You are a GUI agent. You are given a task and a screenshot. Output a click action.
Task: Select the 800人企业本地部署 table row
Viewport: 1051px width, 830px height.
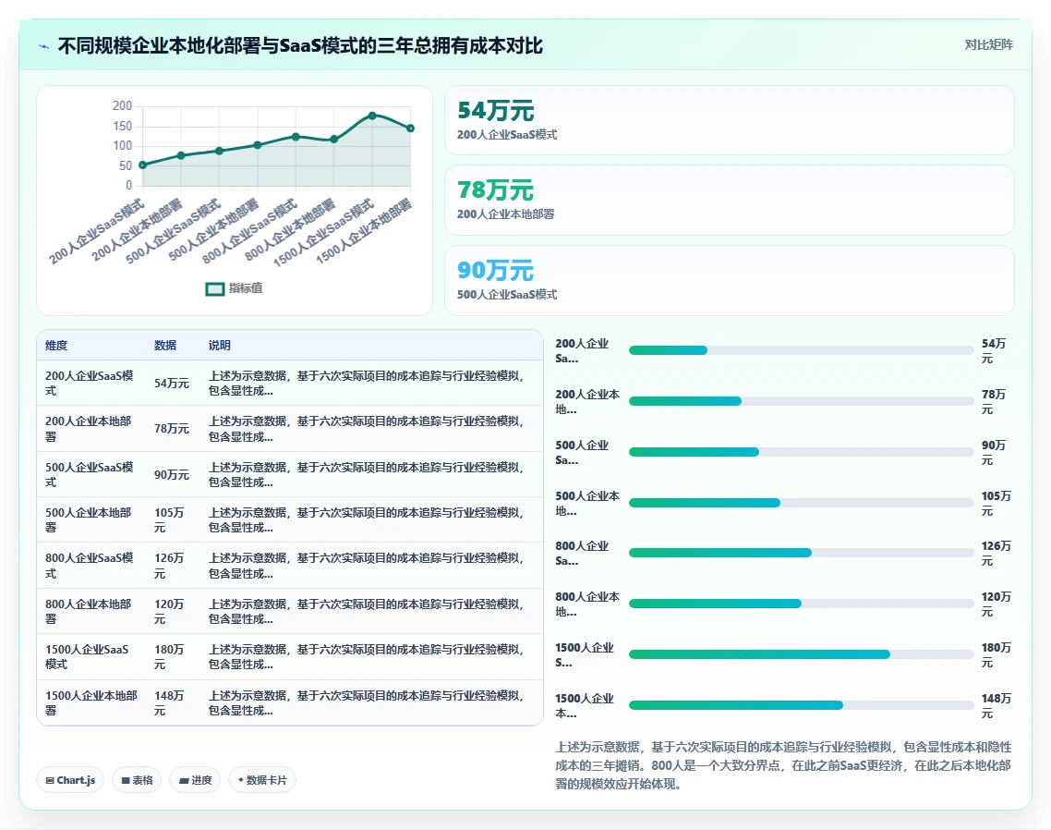pos(290,611)
